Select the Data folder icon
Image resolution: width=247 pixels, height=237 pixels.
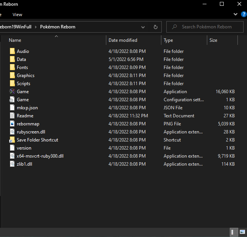tap(12, 59)
